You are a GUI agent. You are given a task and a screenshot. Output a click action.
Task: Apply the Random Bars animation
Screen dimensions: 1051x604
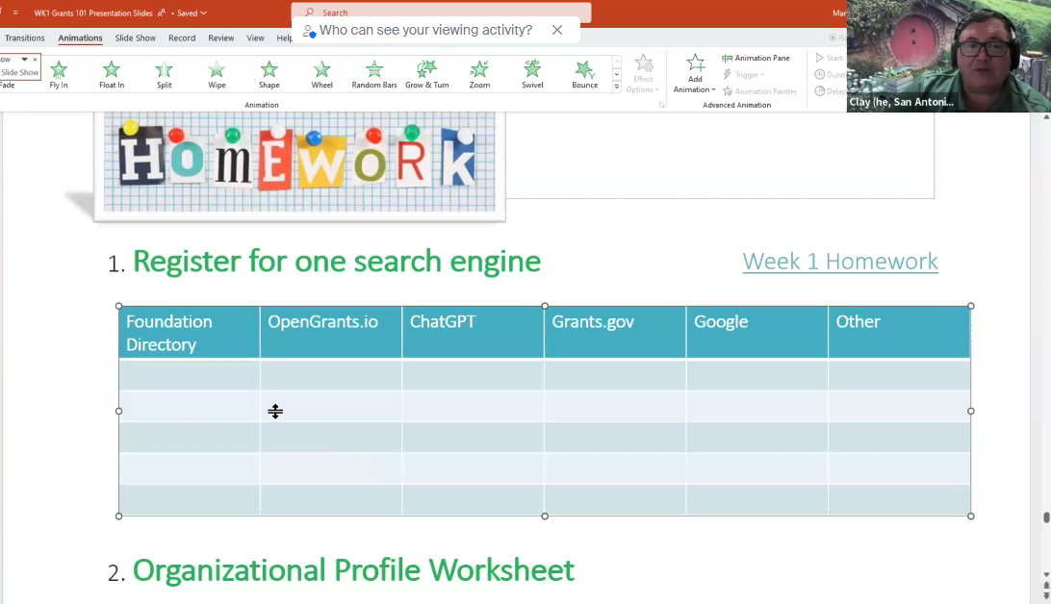pyautogui.click(x=374, y=74)
